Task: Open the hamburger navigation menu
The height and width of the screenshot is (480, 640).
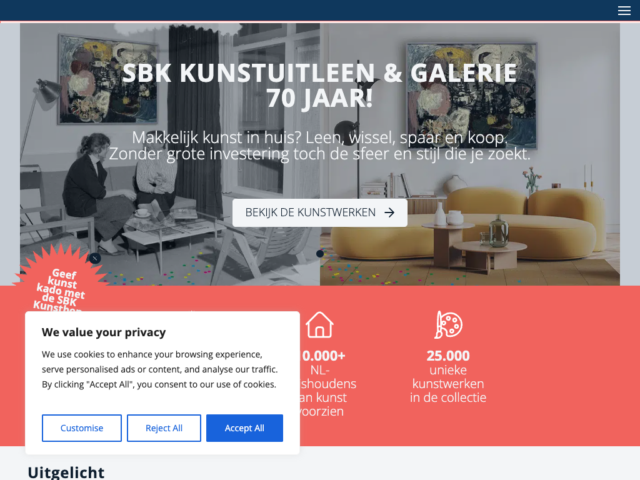Action: (x=624, y=11)
